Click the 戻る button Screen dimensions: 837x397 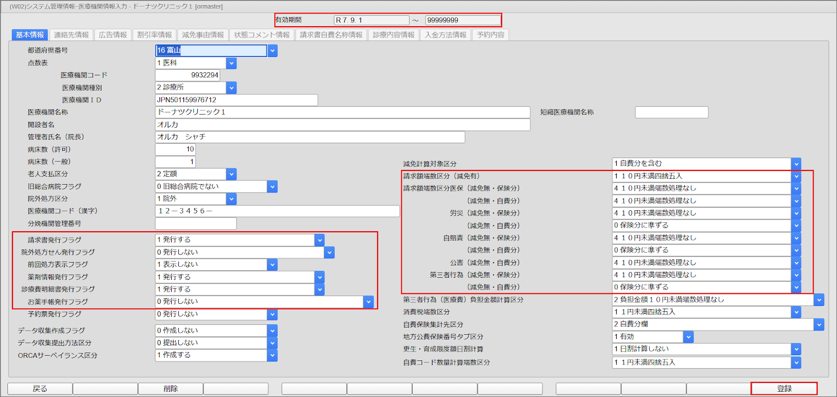click(40, 389)
